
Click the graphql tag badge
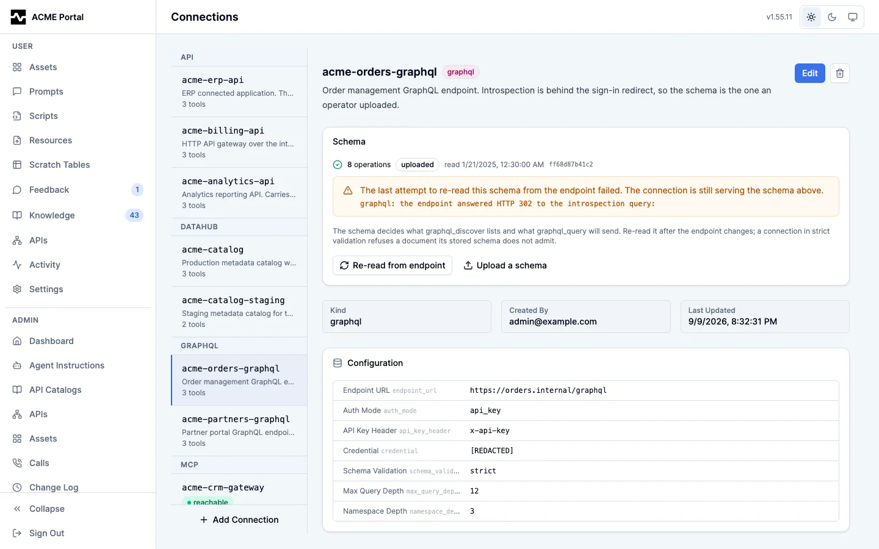pos(460,72)
